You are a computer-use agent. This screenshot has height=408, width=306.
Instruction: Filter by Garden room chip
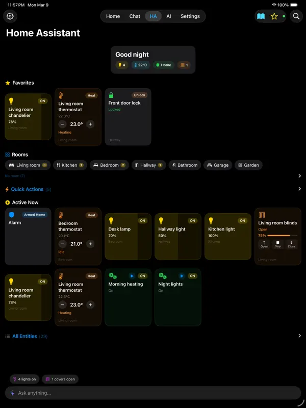[248, 165]
